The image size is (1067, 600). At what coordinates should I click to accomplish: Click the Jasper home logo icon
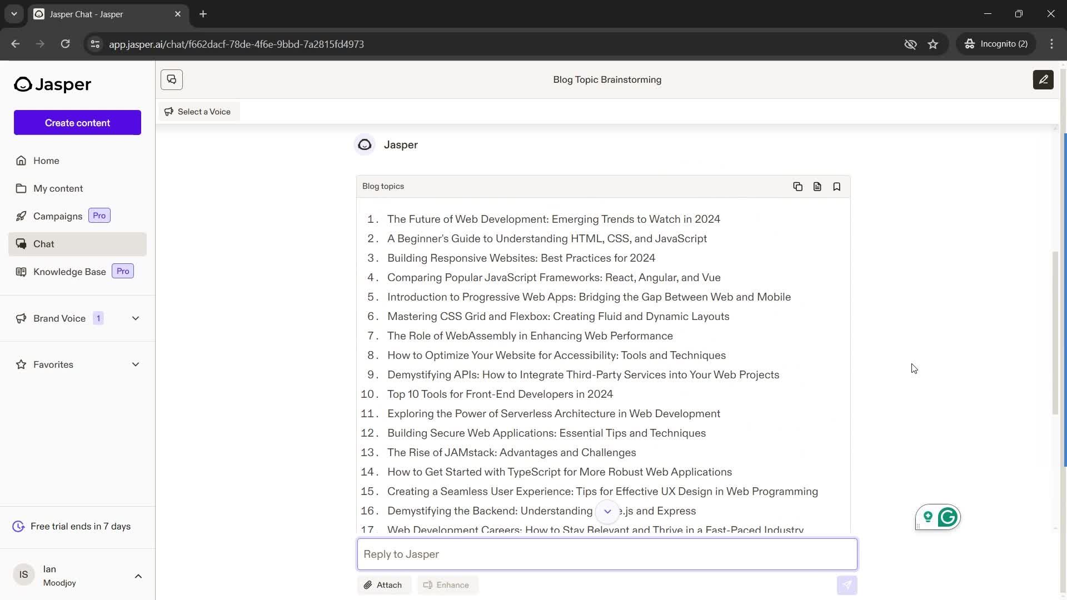(22, 84)
